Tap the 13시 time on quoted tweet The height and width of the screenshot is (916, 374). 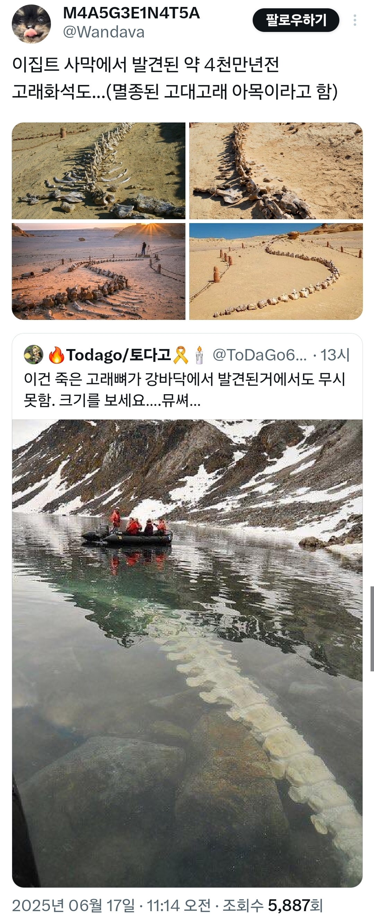click(x=335, y=355)
